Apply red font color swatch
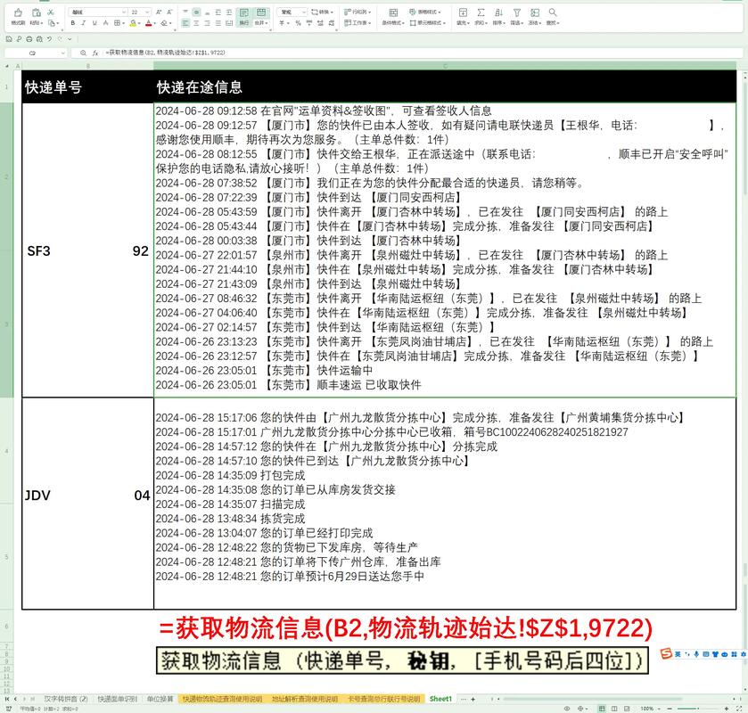 click(148, 23)
